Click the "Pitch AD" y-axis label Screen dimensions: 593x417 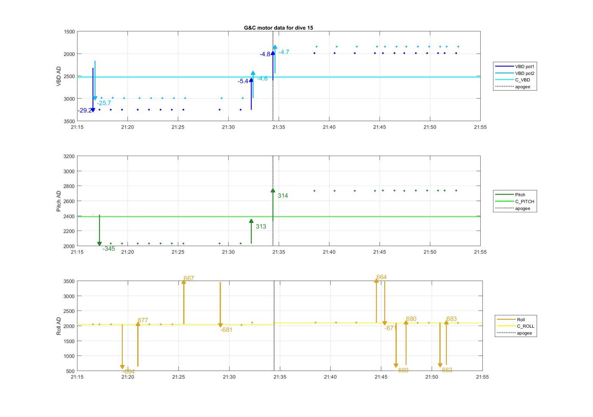pyautogui.click(x=59, y=201)
